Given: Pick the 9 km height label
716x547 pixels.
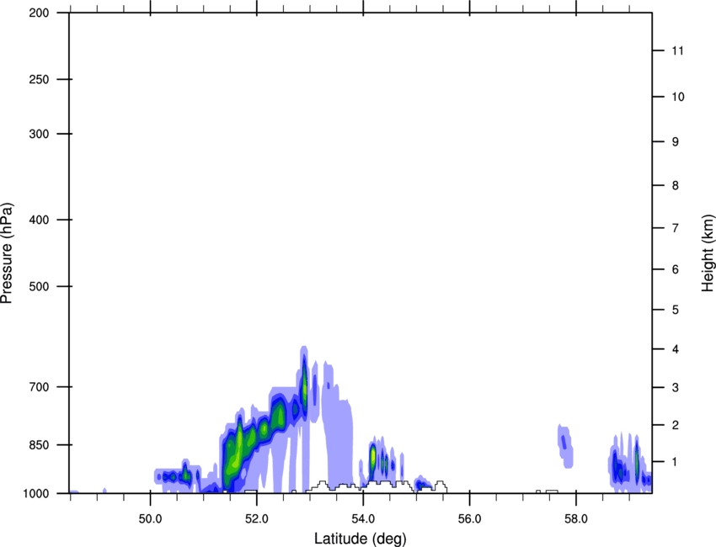Looking at the screenshot, I should click(676, 142).
